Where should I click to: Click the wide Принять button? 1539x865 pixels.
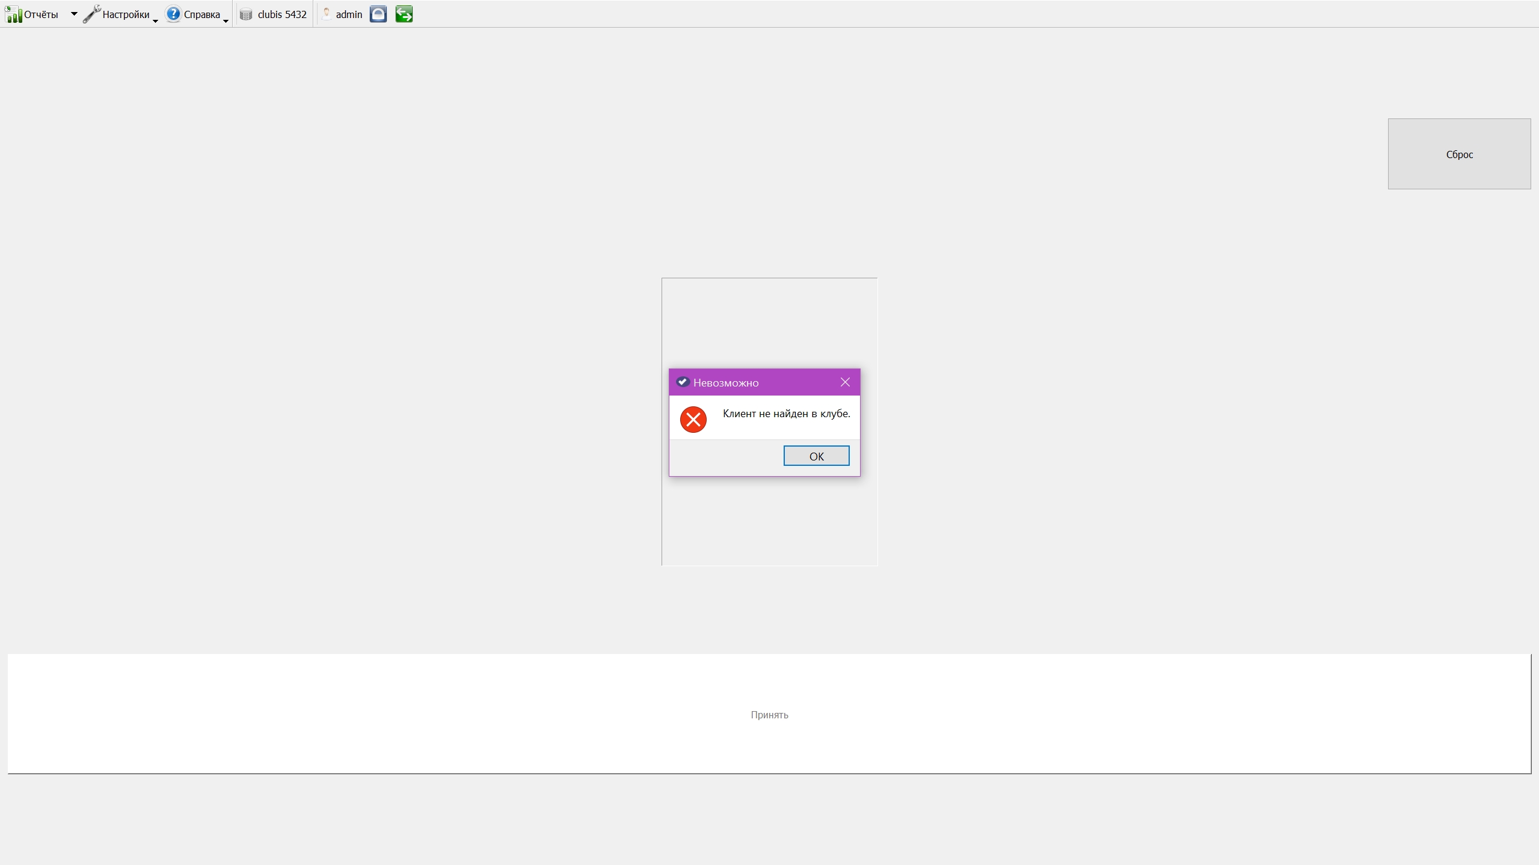tap(769, 714)
